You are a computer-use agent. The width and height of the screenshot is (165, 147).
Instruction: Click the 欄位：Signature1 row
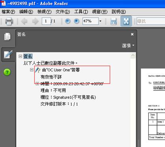point(68,97)
